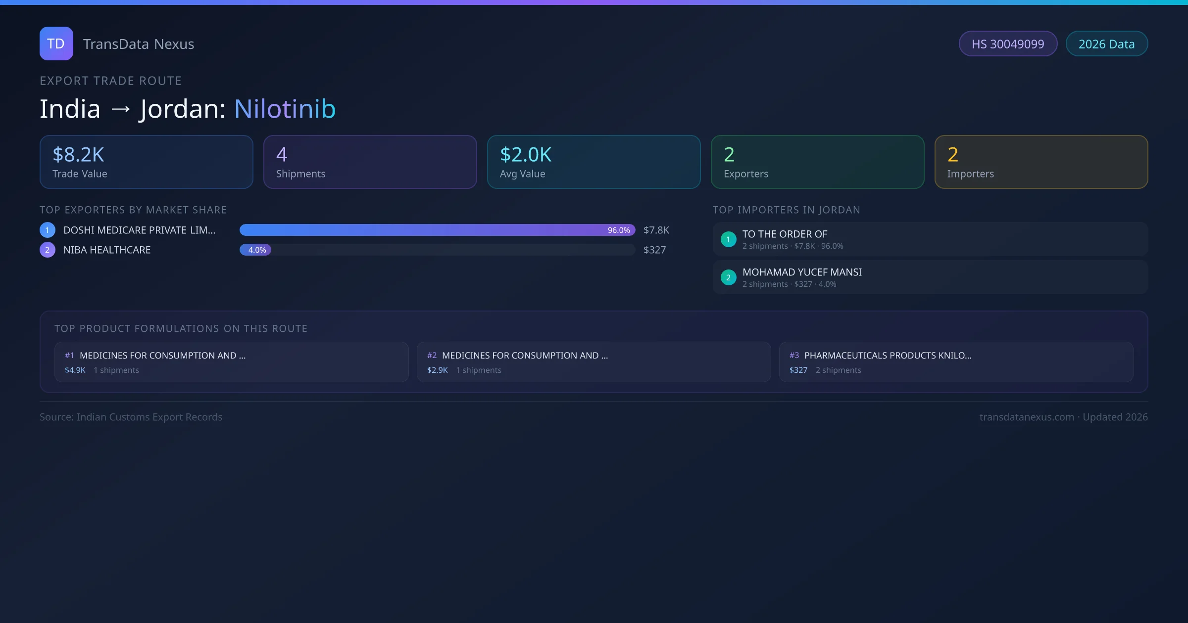The image size is (1188, 623).
Task: Click the TD logo icon
Action: click(x=56, y=44)
